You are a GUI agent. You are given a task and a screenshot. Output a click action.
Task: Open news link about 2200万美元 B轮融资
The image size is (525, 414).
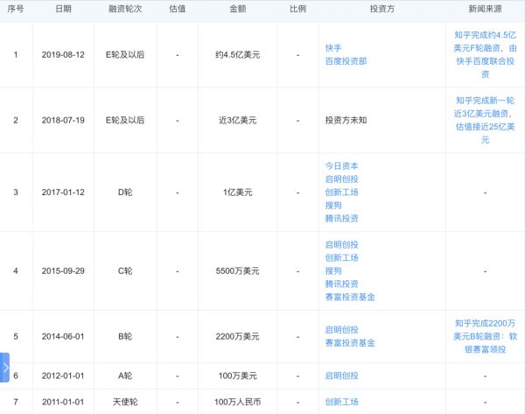pos(485,336)
